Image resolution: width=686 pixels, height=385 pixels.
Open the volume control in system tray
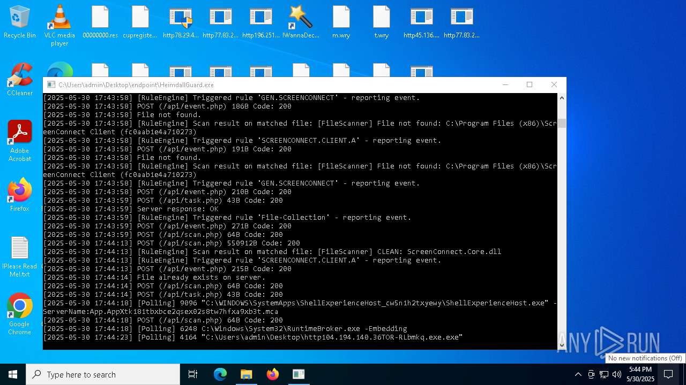(616, 374)
